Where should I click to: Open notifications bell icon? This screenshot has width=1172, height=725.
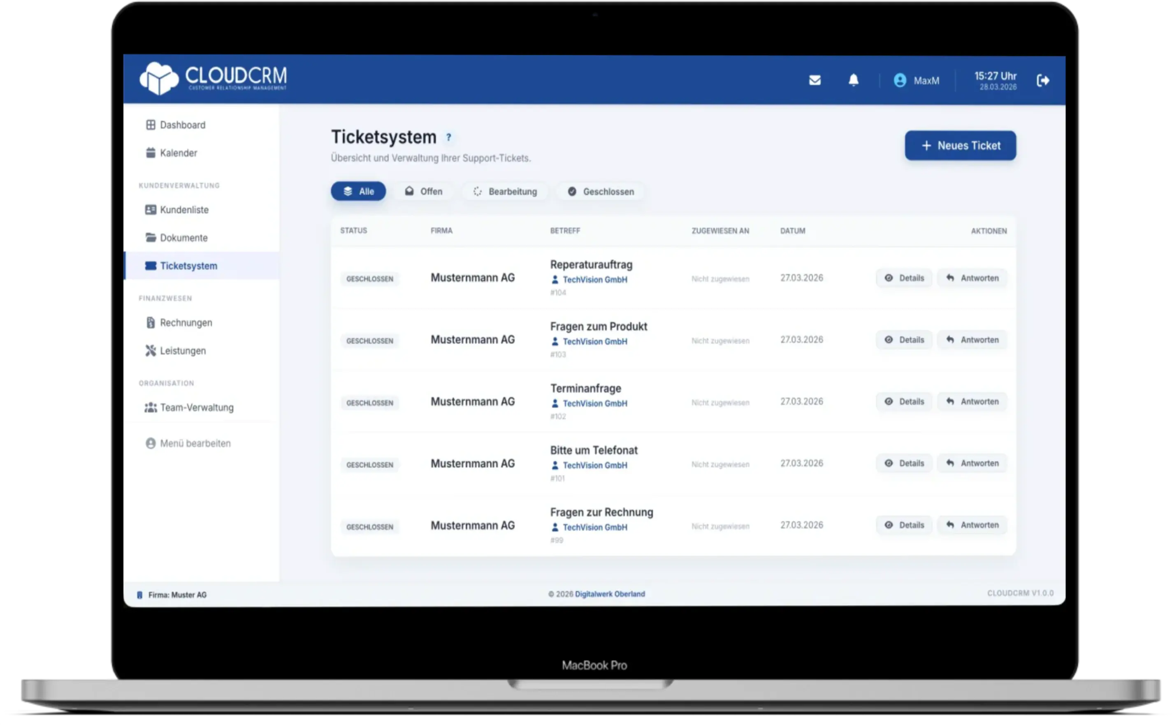(x=853, y=79)
